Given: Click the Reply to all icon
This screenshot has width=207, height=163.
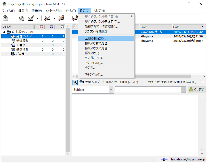Looking at the screenshot, I should 61,18.
